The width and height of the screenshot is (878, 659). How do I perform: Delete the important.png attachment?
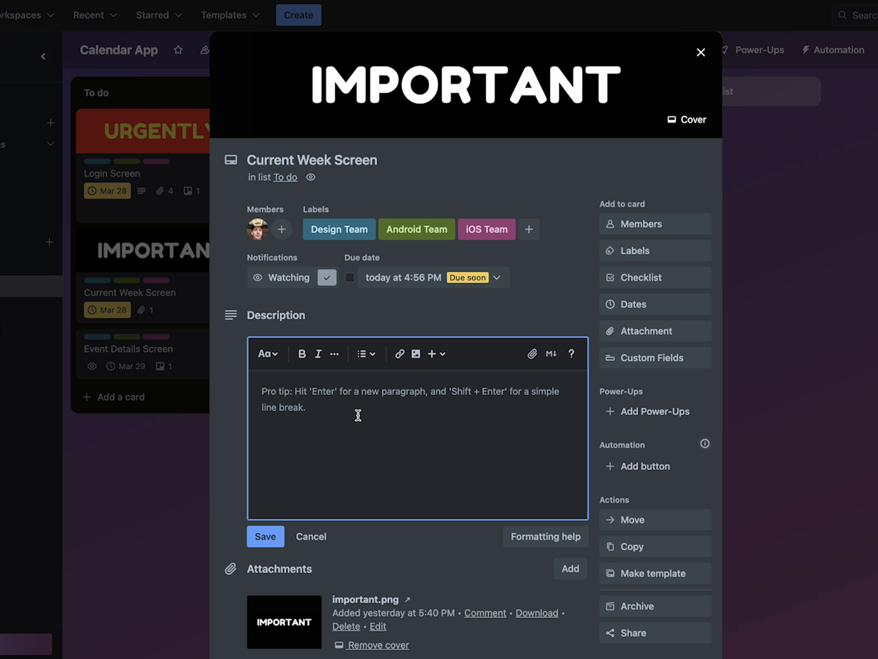click(346, 626)
